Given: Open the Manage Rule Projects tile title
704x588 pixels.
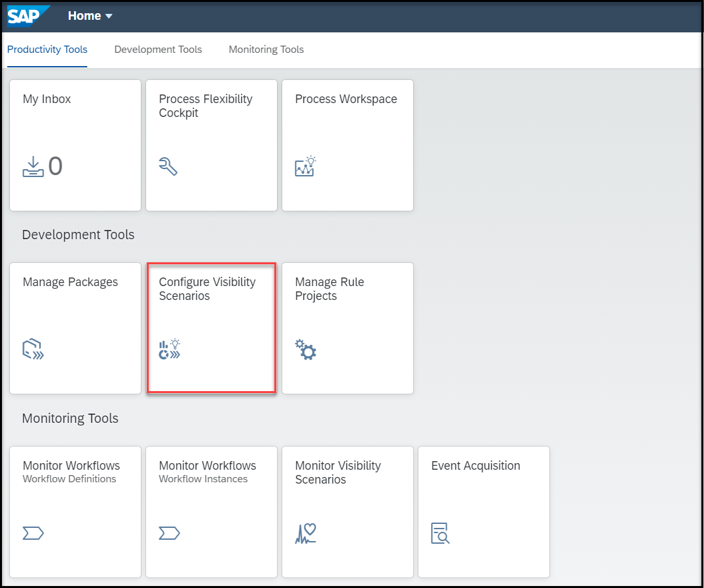Looking at the screenshot, I should 330,289.
